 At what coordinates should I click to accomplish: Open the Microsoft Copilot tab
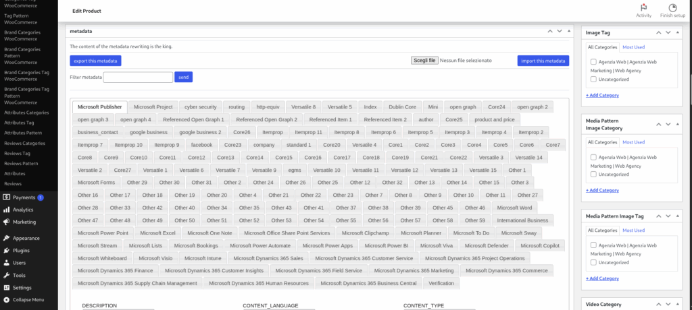point(540,246)
